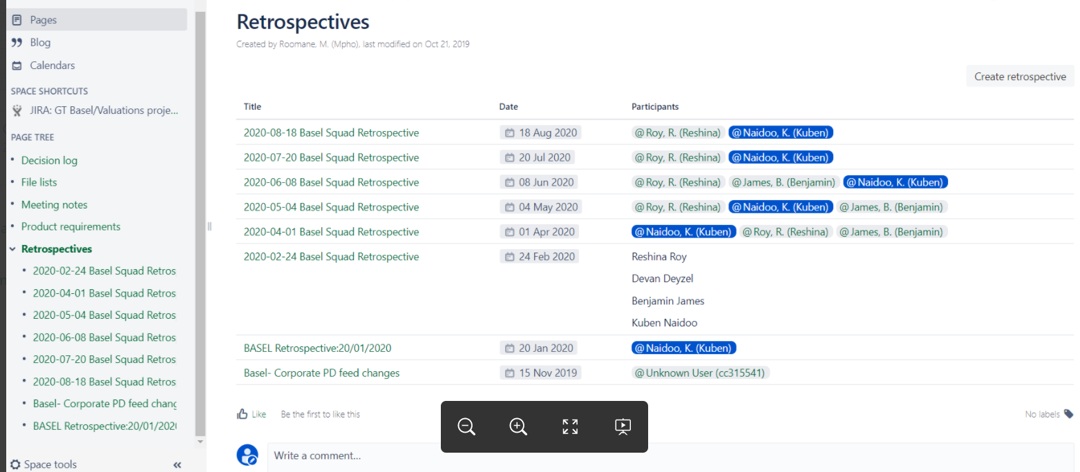
Task: Click @Unknown User (cc315541) mention
Action: 701,373
